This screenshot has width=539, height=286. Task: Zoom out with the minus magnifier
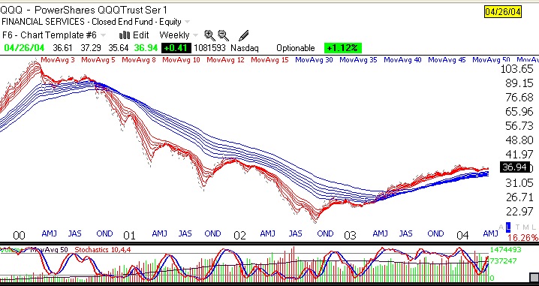click(224, 35)
